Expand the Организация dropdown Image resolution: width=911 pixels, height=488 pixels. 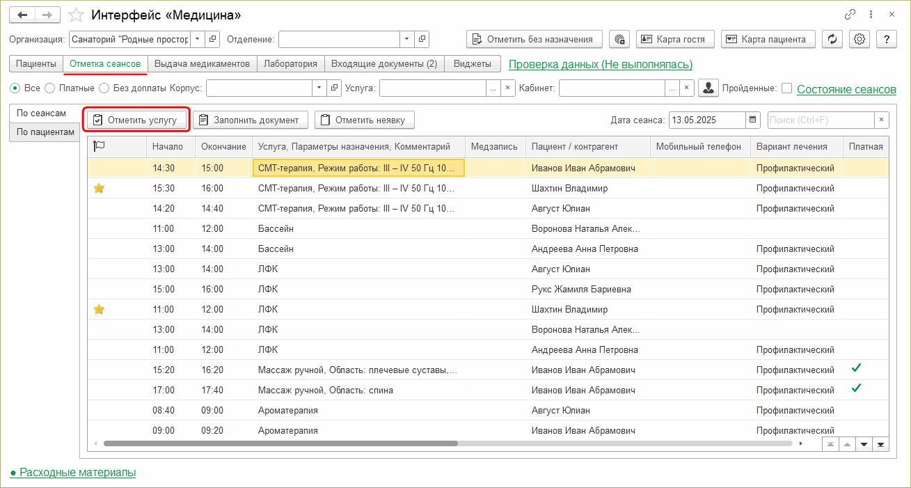pyautogui.click(x=198, y=39)
